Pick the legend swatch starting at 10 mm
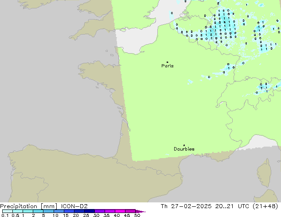This screenshot has width=281, height=217. [x=59, y=211]
